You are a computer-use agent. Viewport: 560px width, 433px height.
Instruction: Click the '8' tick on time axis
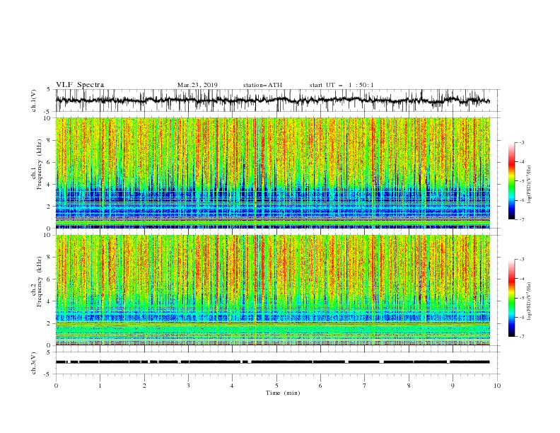tap(409, 386)
